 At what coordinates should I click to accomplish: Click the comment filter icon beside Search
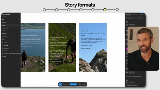point(141,18)
